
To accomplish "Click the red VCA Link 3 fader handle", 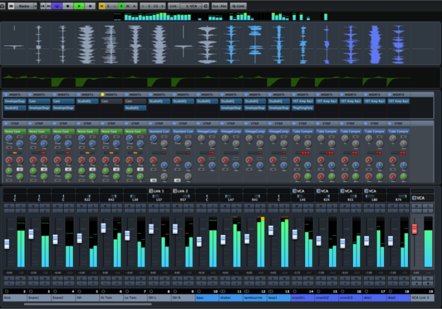I will coord(414,228).
